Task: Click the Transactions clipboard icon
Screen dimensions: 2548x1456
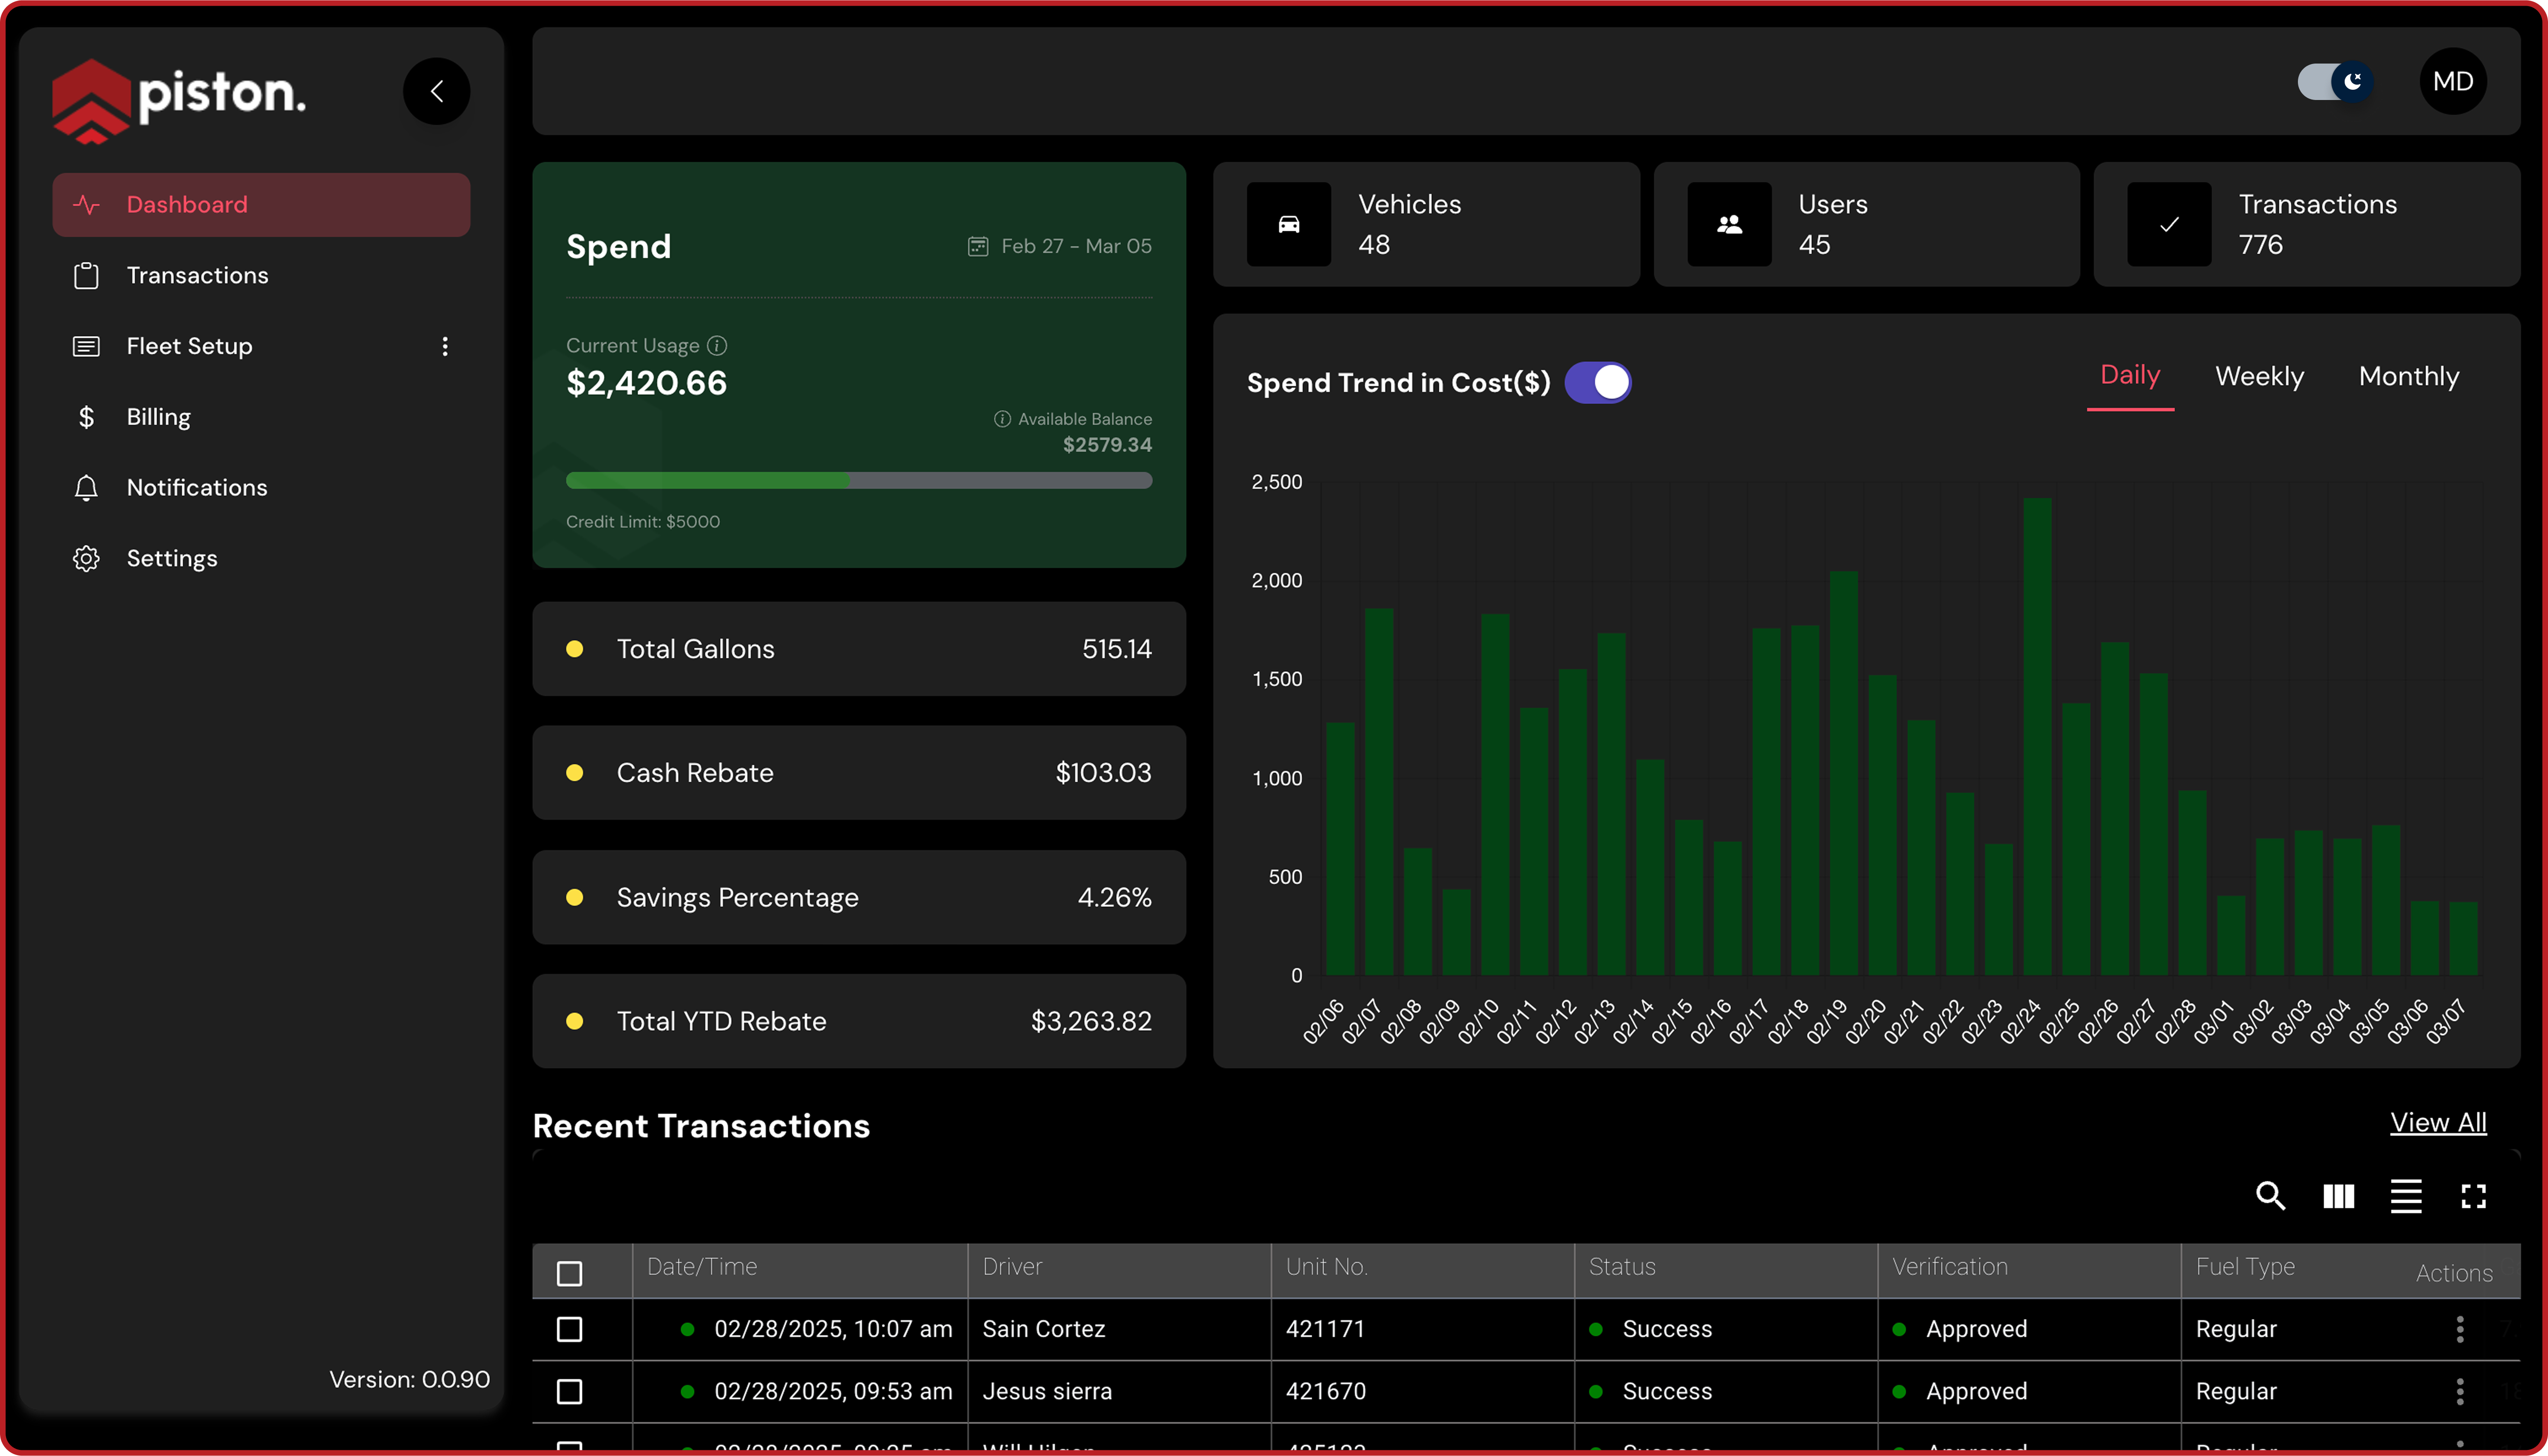Action: (86, 275)
